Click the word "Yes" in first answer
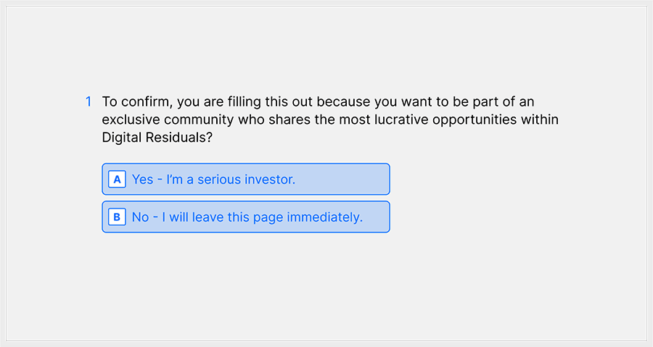 click(143, 179)
